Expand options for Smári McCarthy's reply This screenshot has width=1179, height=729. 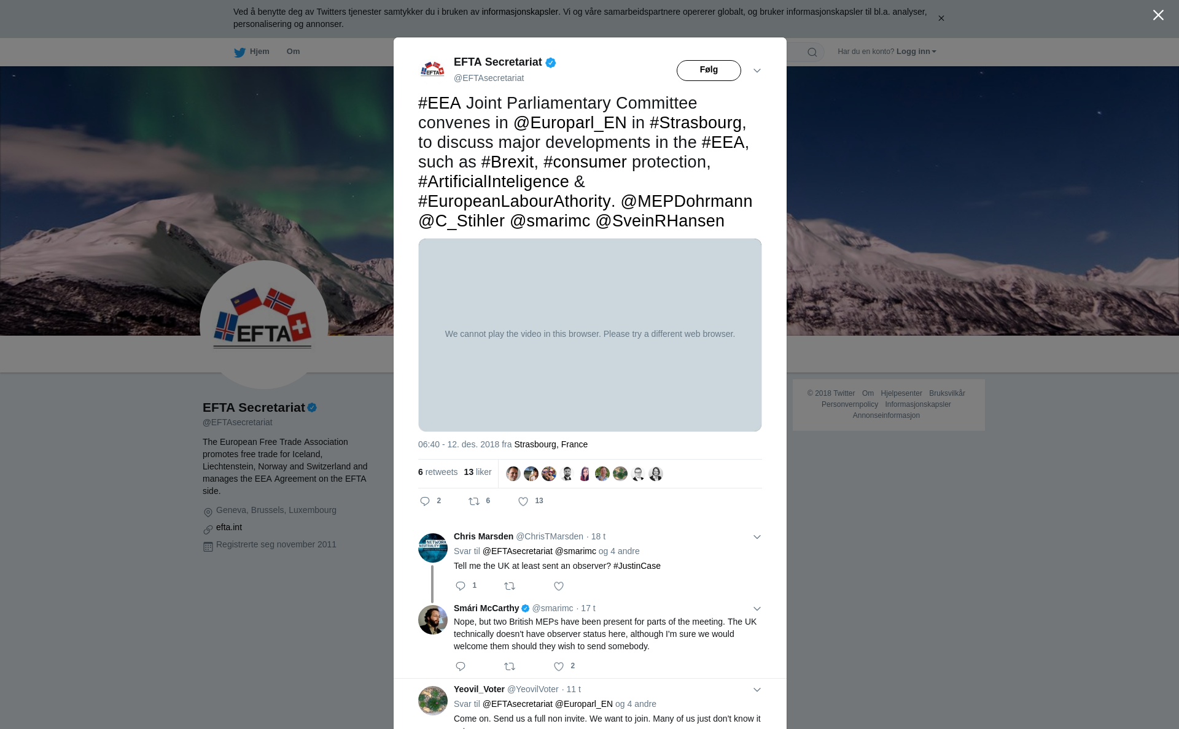[757, 609]
